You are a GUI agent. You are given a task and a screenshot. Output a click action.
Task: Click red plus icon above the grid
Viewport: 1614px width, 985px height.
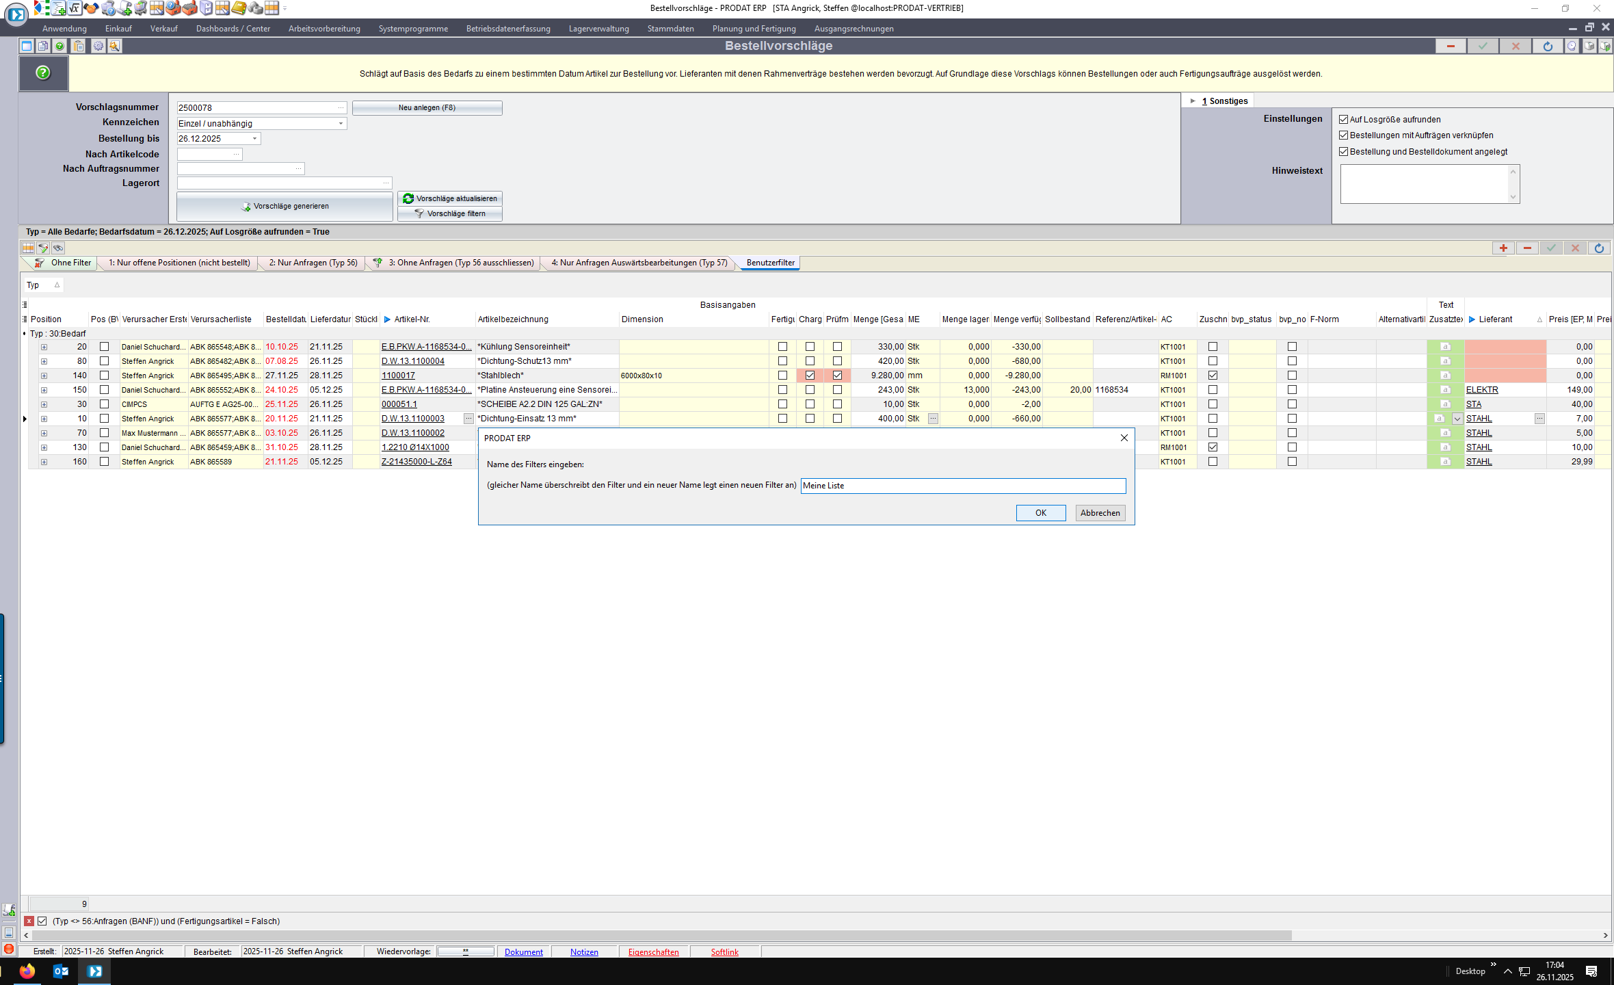click(x=1503, y=248)
